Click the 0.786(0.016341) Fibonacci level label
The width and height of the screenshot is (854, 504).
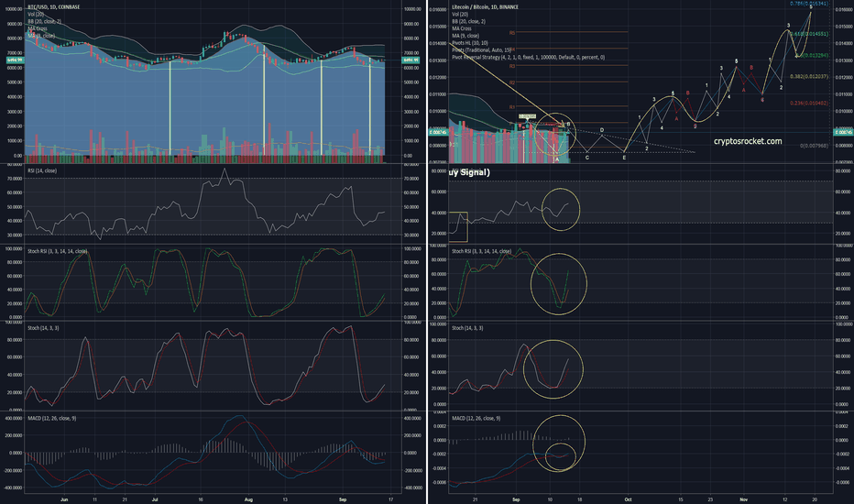point(809,4)
